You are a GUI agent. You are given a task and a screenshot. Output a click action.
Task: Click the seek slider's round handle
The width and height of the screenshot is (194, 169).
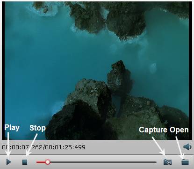[48, 162]
